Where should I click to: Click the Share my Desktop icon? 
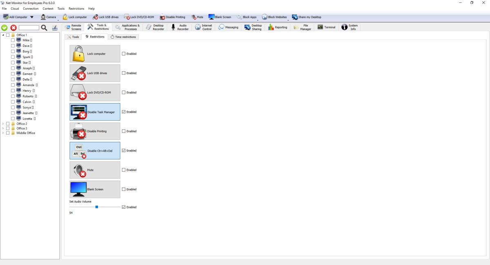(x=295, y=17)
